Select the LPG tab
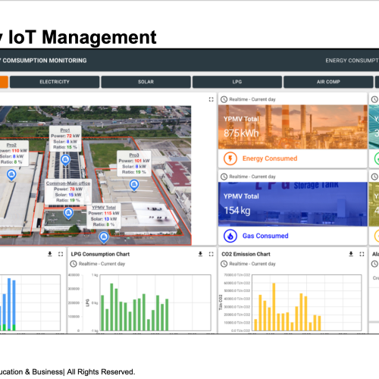The height and width of the screenshot is (379, 379). pos(237,82)
